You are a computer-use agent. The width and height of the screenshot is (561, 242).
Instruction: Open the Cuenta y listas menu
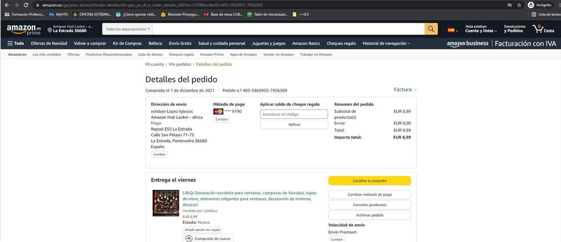coord(482,28)
